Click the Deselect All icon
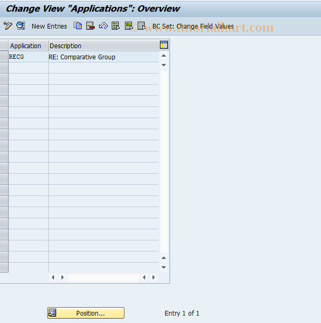This screenshot has height=323, width=321. [141, 26]
